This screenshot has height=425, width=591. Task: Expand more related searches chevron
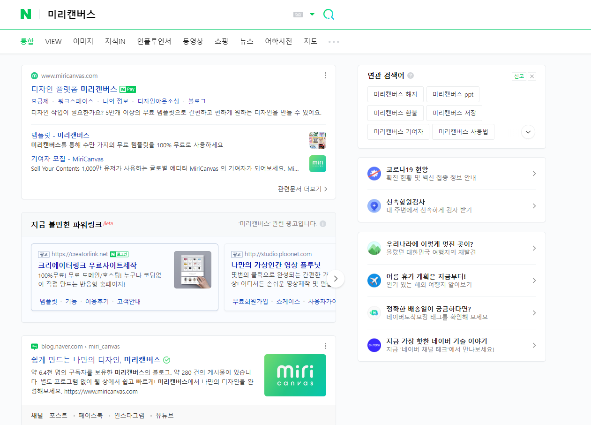tap(528, 132)
